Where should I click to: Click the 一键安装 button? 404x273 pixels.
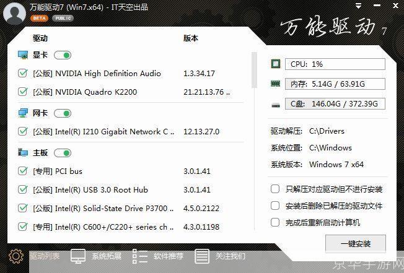click(x=356, y=243)
